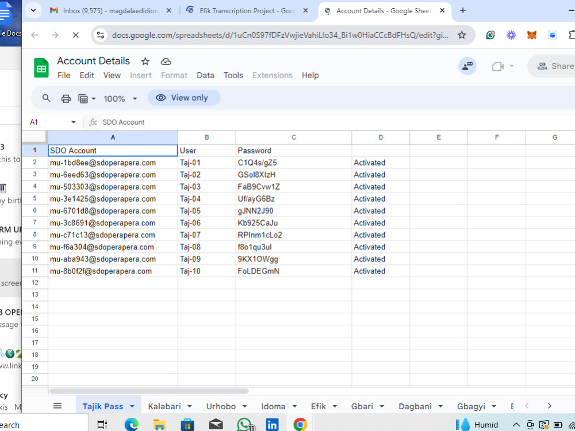Bookmark this page with the star icon
The height and width of the screenshot is (431, 575).
(462, 35)
